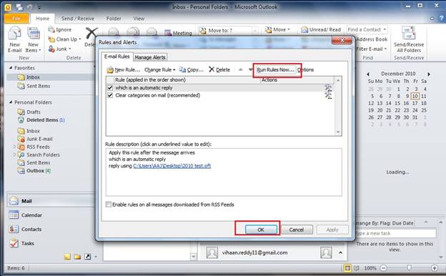
Task: Open the Clean Up ribbon option
Action: [64, 39]
